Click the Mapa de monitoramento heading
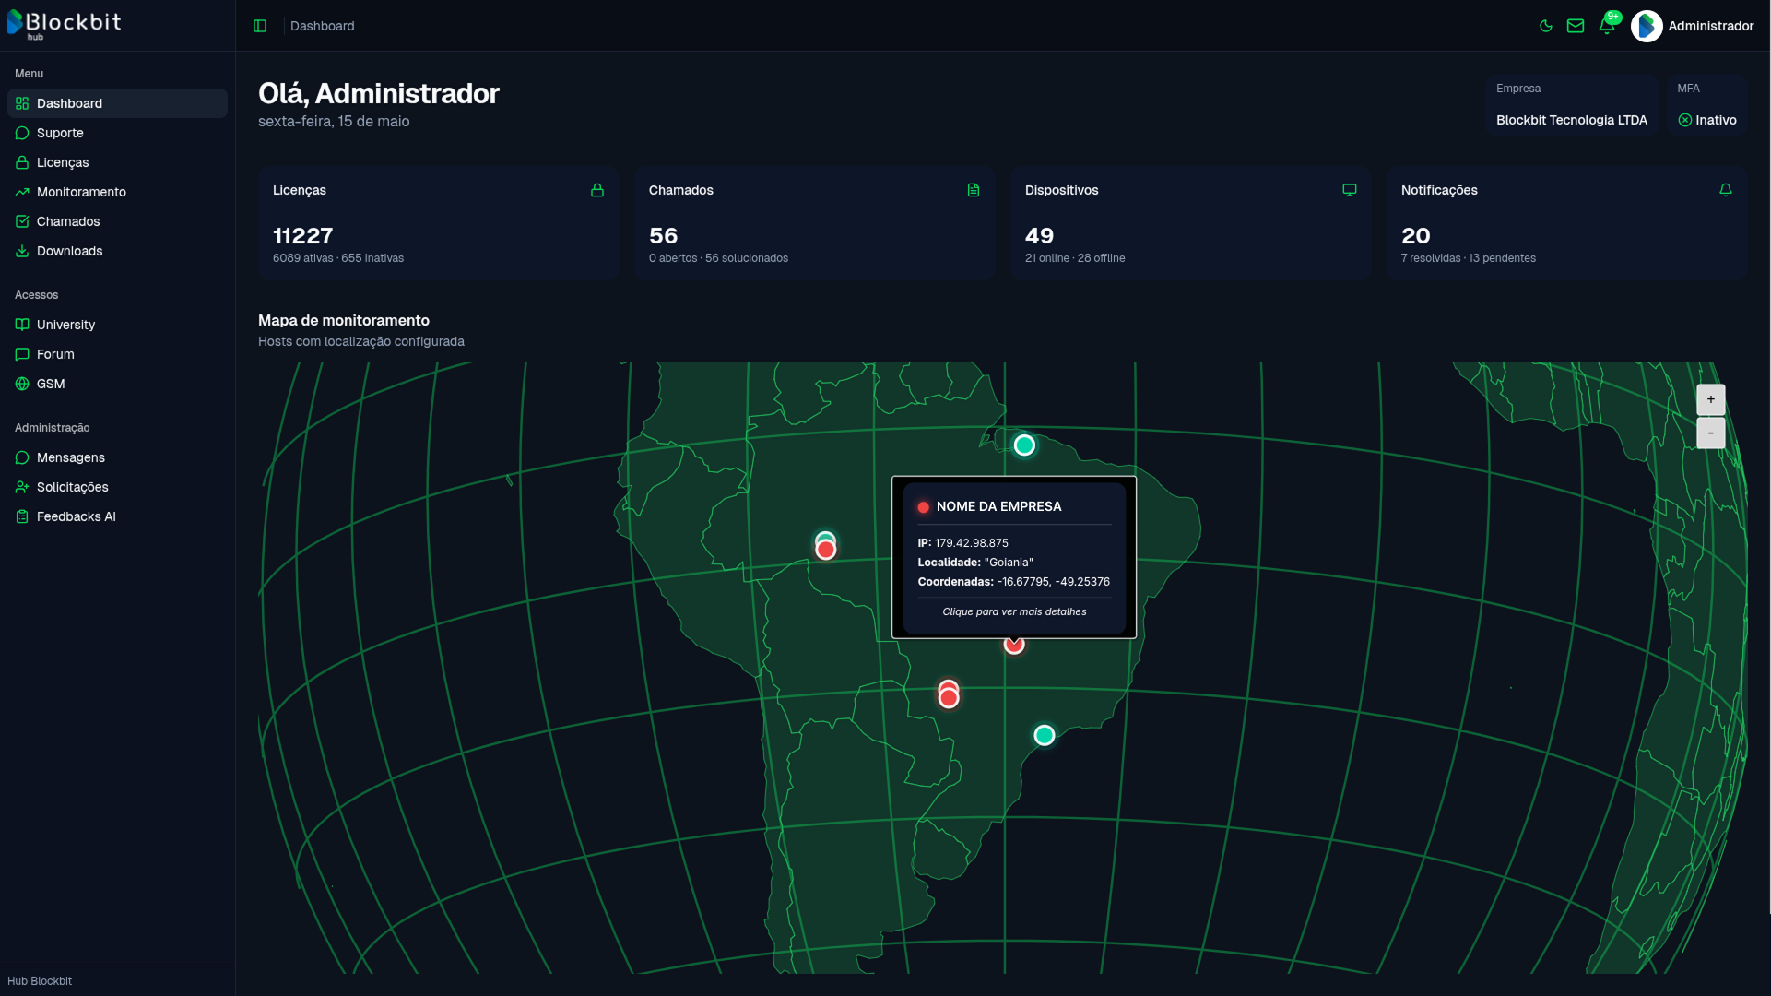Image resolution: width=1771 pixels, height=996 pixels. 344,320
